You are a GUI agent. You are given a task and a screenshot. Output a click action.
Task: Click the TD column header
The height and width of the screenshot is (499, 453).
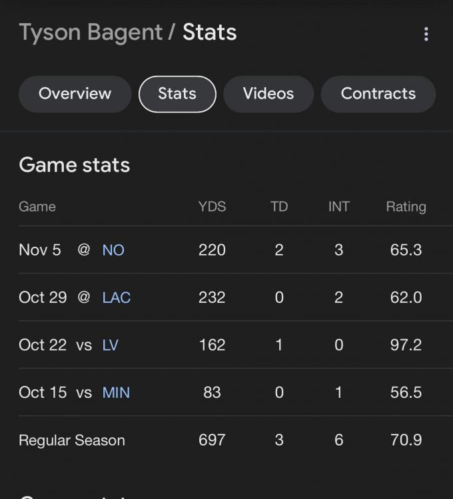click(279, 207)
